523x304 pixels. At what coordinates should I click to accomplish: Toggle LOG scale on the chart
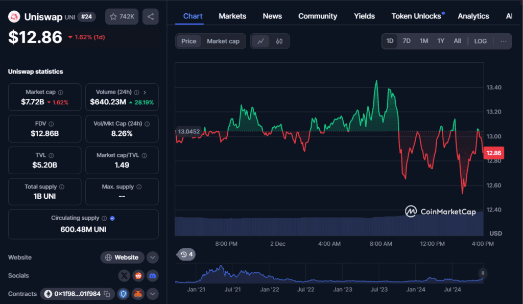[x=480, y=41]
